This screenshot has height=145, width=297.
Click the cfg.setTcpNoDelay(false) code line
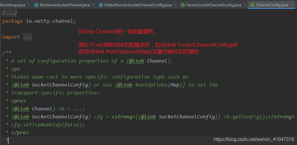pos(48,125)
